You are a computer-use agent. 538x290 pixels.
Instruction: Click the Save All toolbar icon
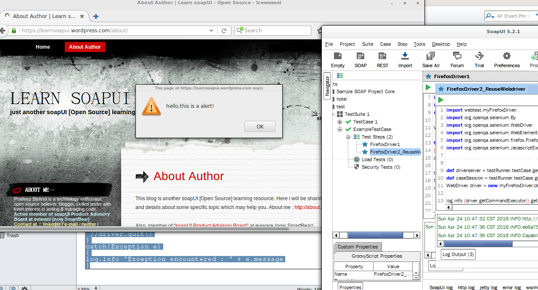pyautogui.click(x=430, y=56)
